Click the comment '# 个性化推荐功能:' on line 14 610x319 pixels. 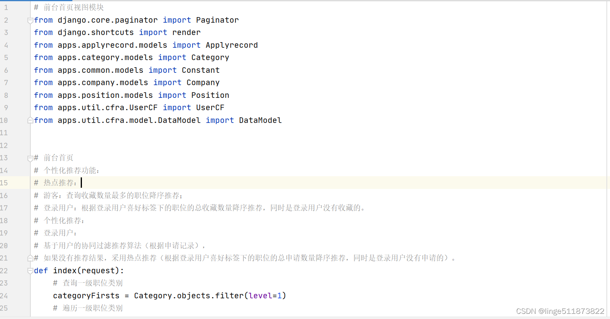pyautogui.click(x=67, y=170)
